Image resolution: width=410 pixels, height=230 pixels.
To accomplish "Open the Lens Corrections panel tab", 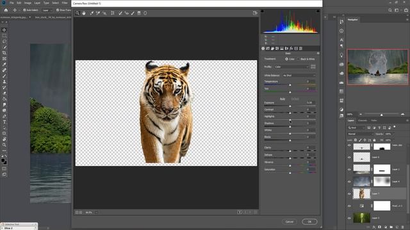I will [286, 49].
